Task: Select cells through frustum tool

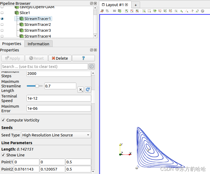Action: [155, 11]
